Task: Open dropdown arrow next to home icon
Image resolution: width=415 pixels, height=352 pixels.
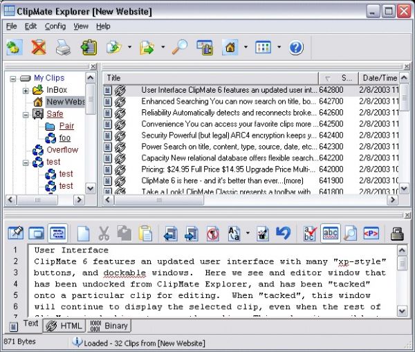Action: (246, 48)
